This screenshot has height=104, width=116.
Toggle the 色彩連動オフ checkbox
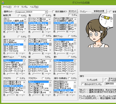[x=53, y=12]
